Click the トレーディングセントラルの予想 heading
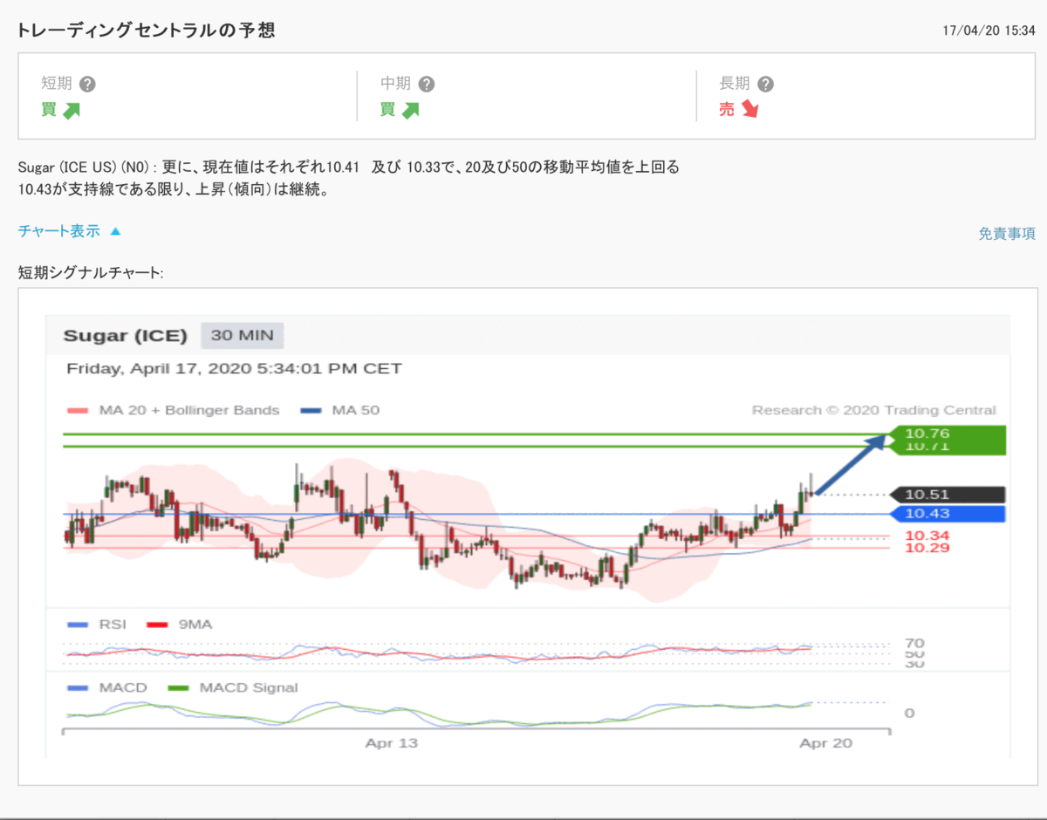The height and width of the screenshot is (820, 1047). (x=147, y=31)
